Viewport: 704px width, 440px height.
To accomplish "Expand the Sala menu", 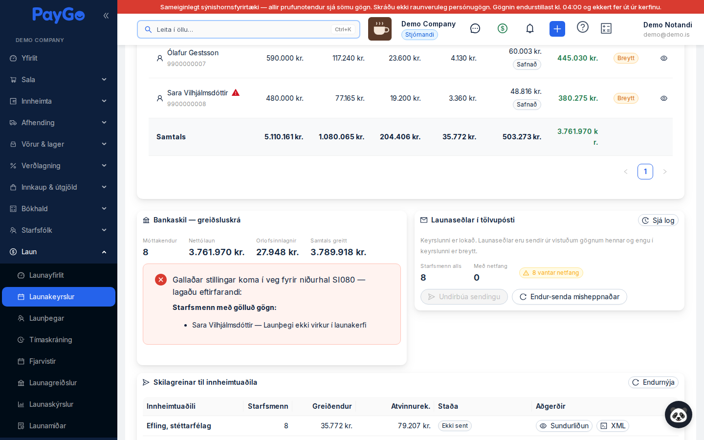I will click(59, 80).
